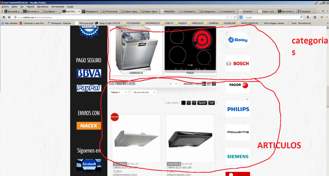Focus the address bar showing midinka.com
This screenshot has width=329, height=176.
120,17
